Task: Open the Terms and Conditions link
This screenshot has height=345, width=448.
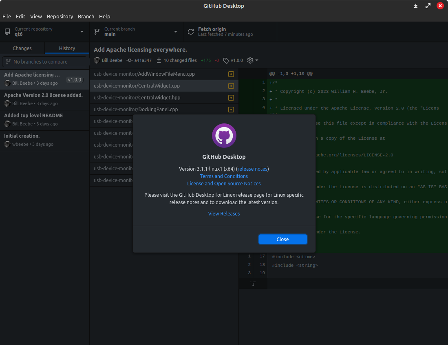Action: 224,176
